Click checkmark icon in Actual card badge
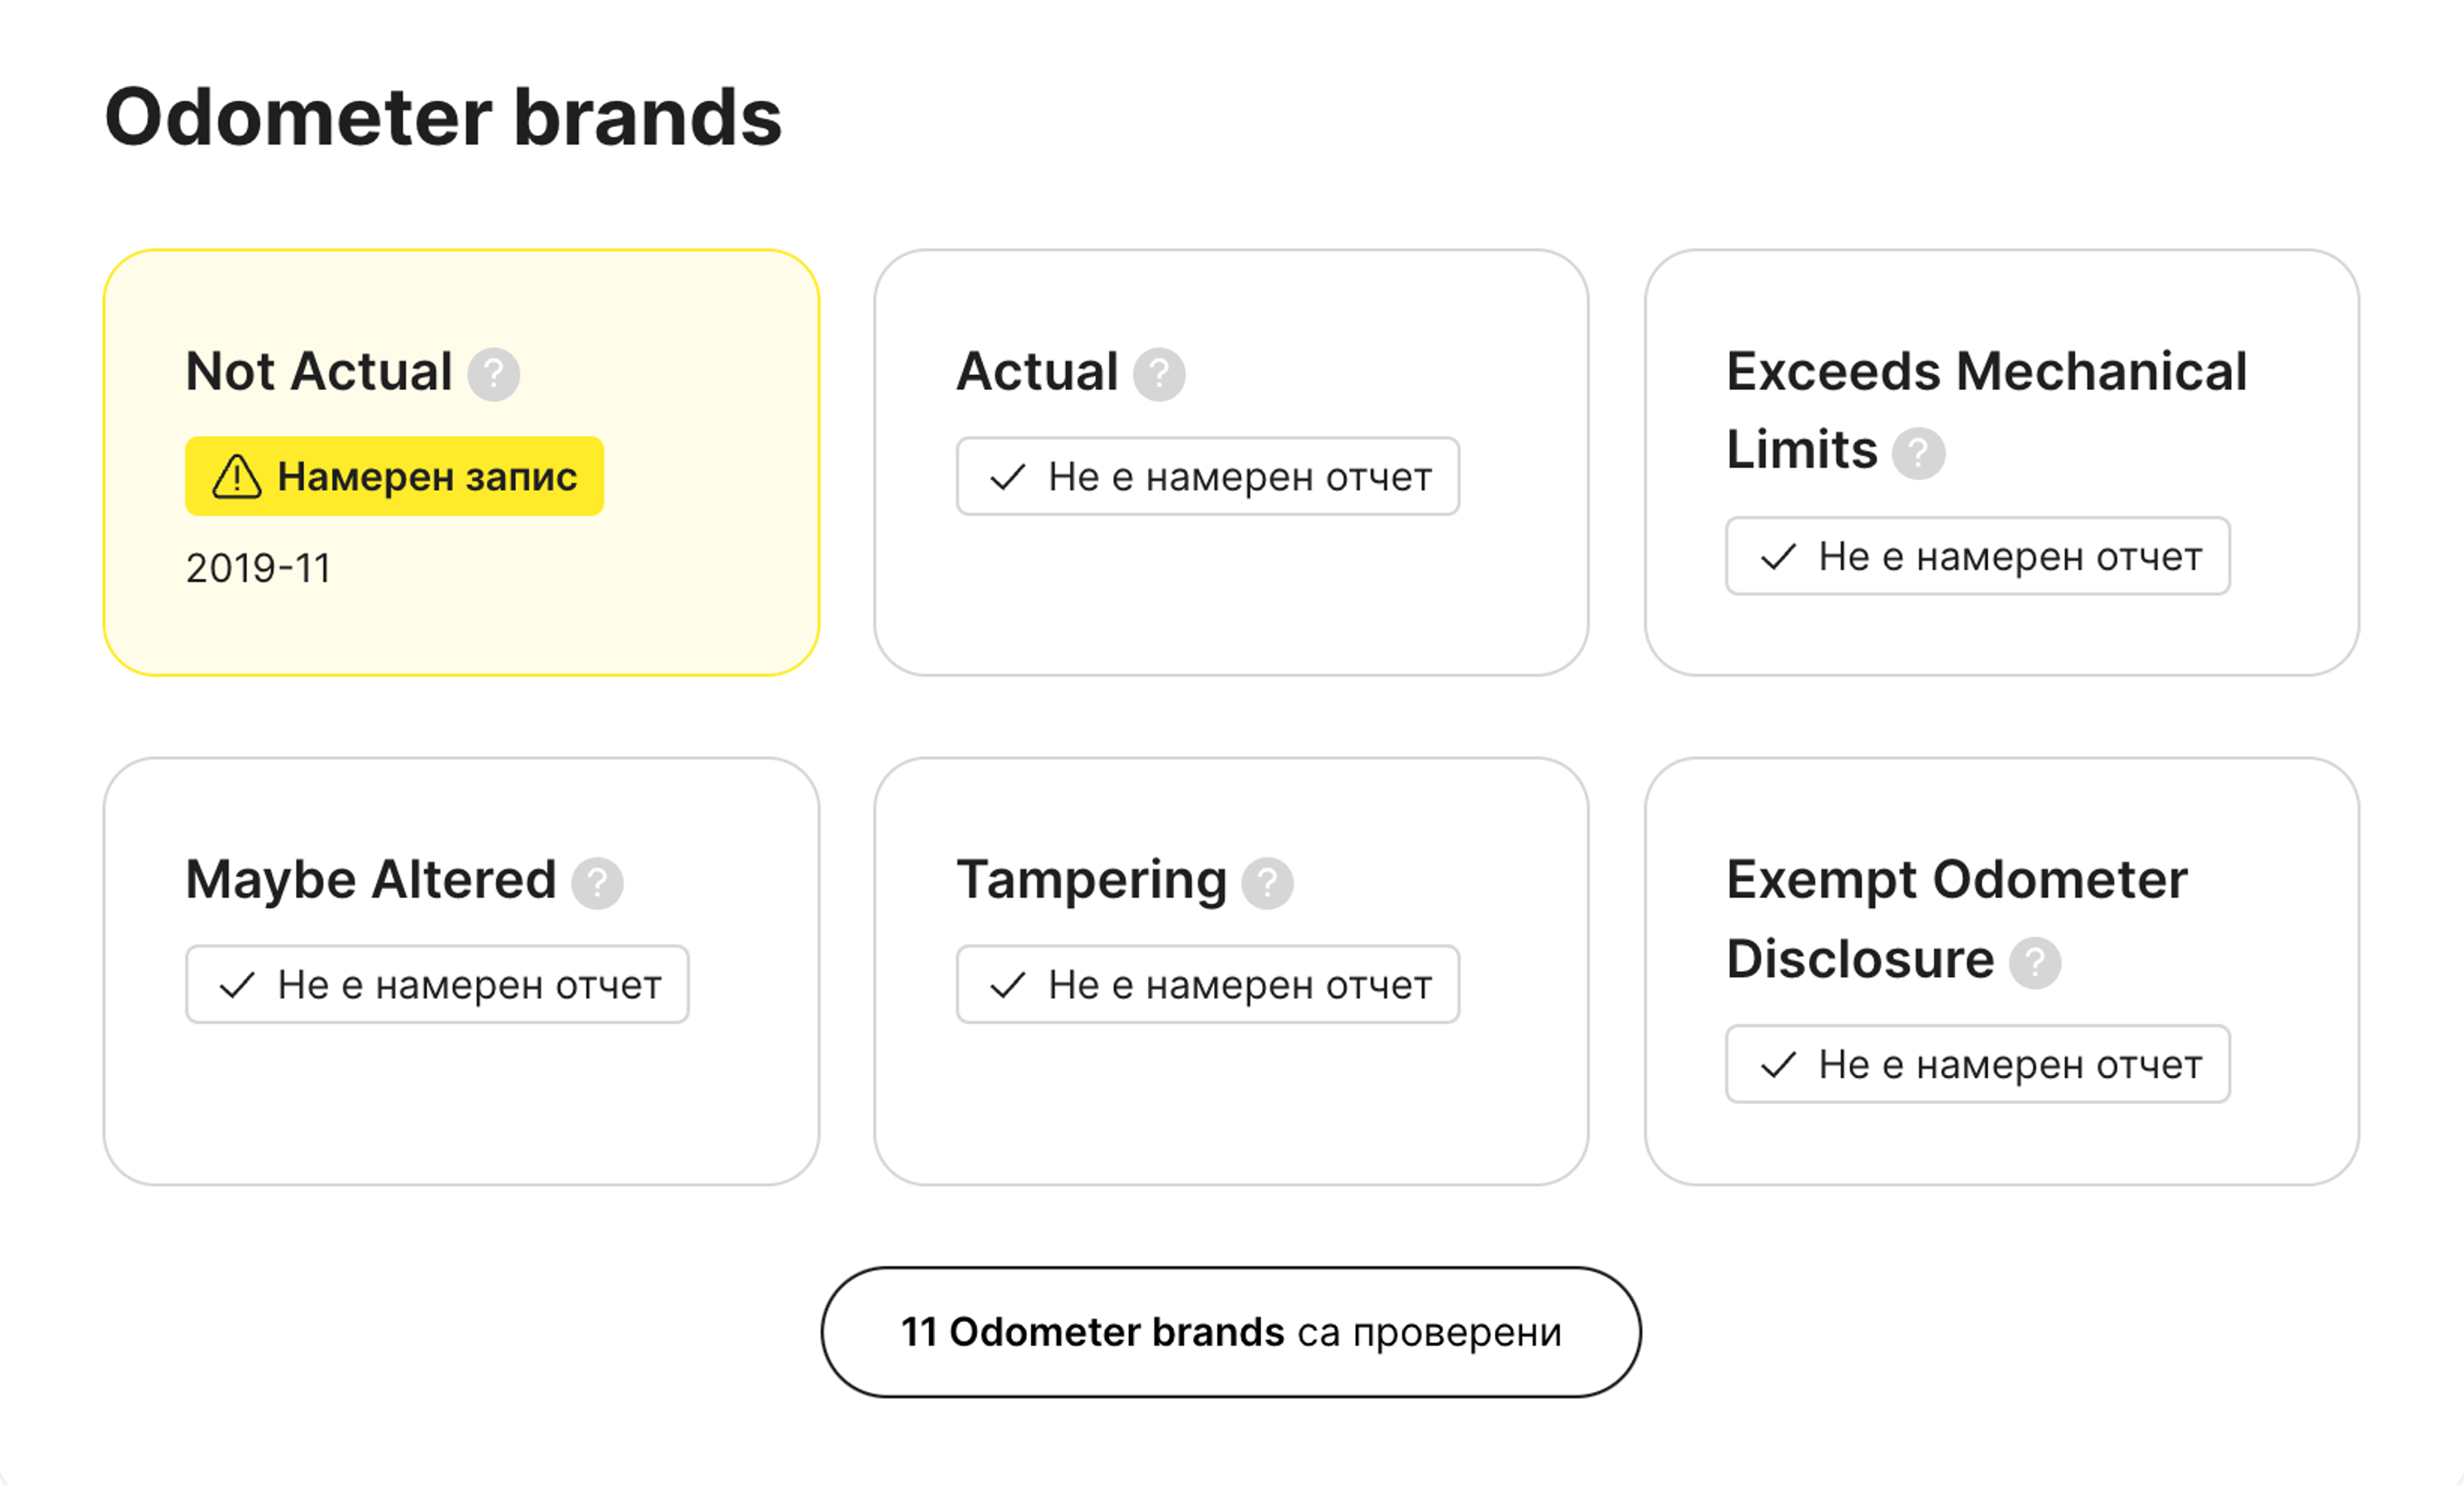 point(1007,477)
